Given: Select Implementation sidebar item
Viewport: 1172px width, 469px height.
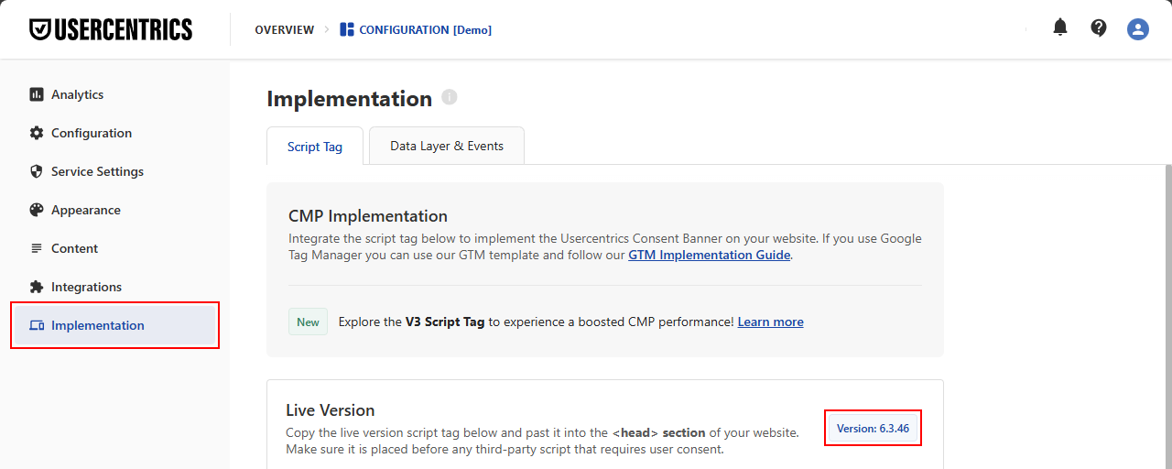Looking at the screenshot, I should pos(114,325).
